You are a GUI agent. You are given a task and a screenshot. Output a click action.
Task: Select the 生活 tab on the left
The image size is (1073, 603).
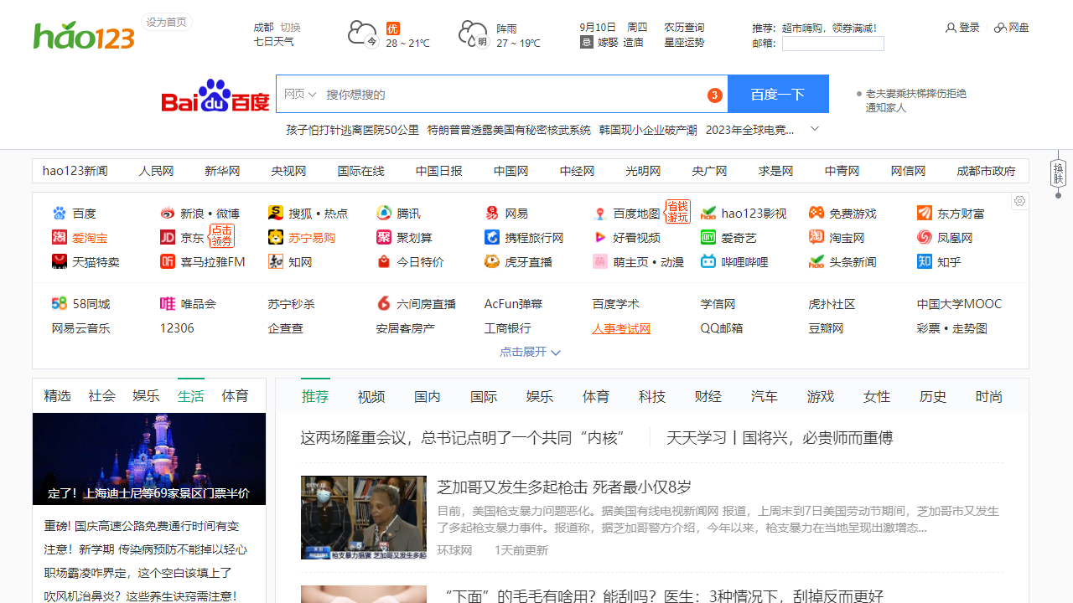coord(190,395)
